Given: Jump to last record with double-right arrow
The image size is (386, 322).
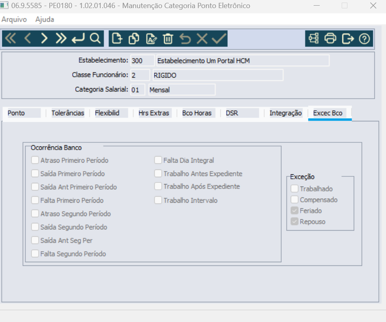Looking at the screenshot, I should pyautogui.click(x=61, y=38).
